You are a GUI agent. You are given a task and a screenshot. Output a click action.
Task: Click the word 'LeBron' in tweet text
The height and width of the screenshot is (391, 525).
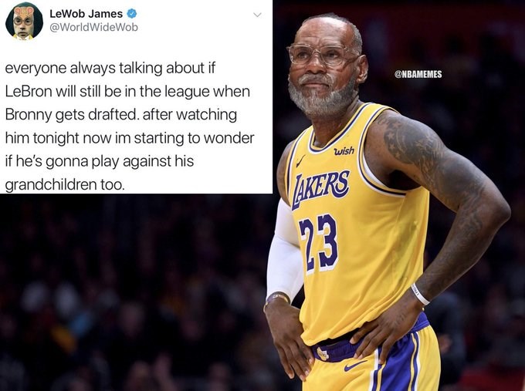(29, 91)
